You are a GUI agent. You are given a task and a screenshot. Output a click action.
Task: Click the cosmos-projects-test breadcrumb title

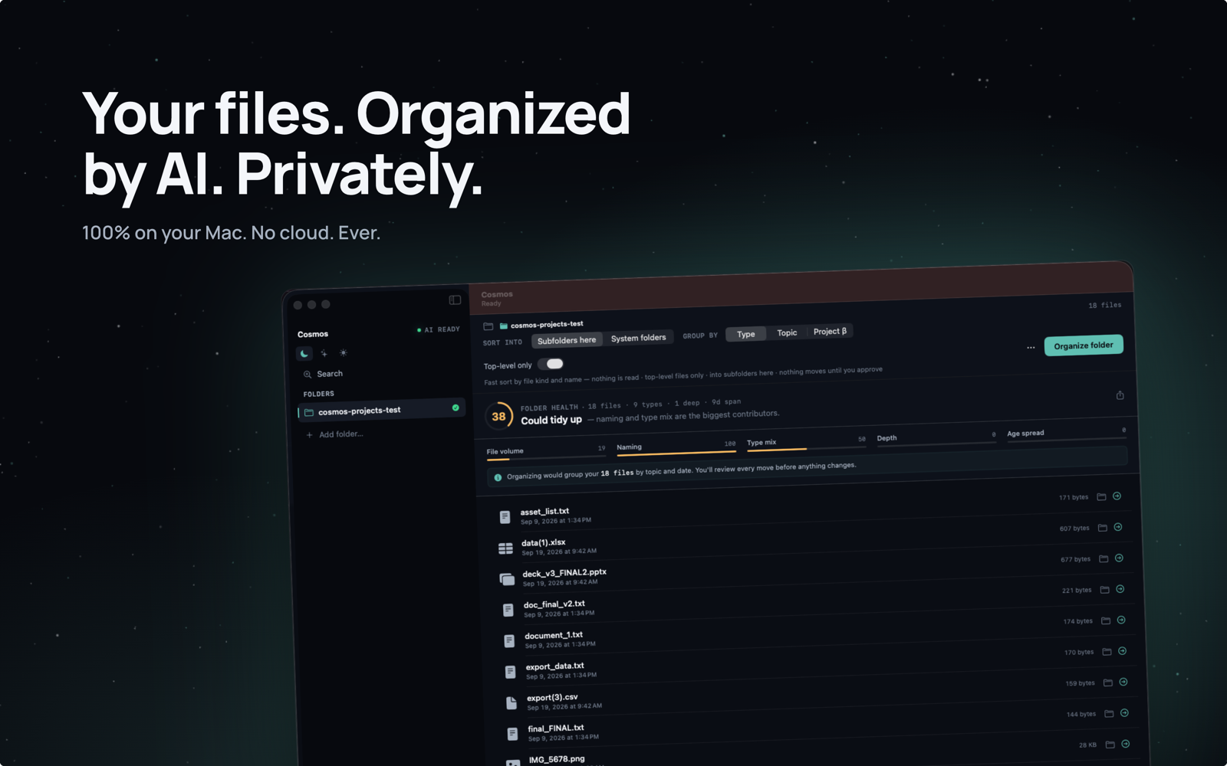point(547,325)
